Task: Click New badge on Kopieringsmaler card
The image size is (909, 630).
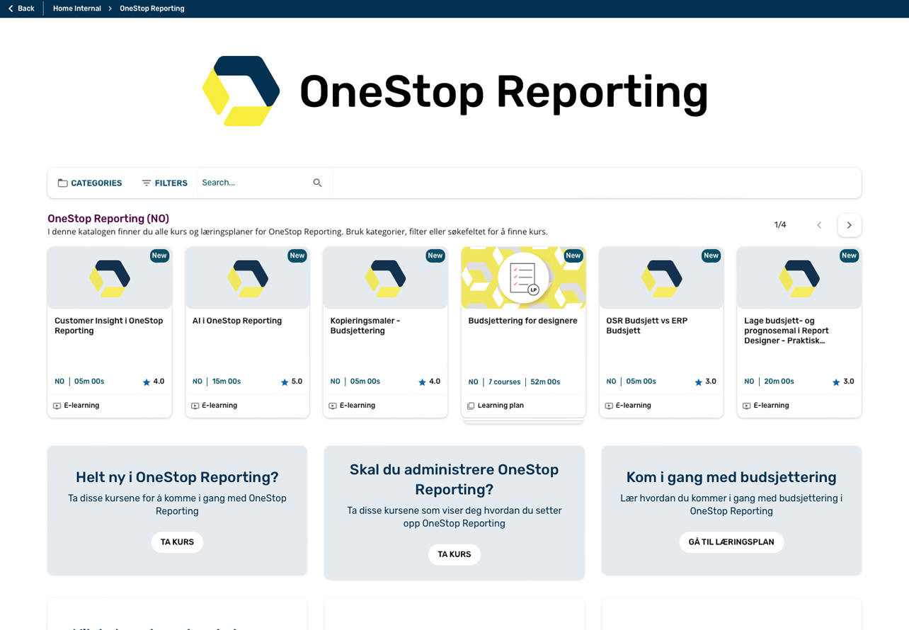Action: 435,256
